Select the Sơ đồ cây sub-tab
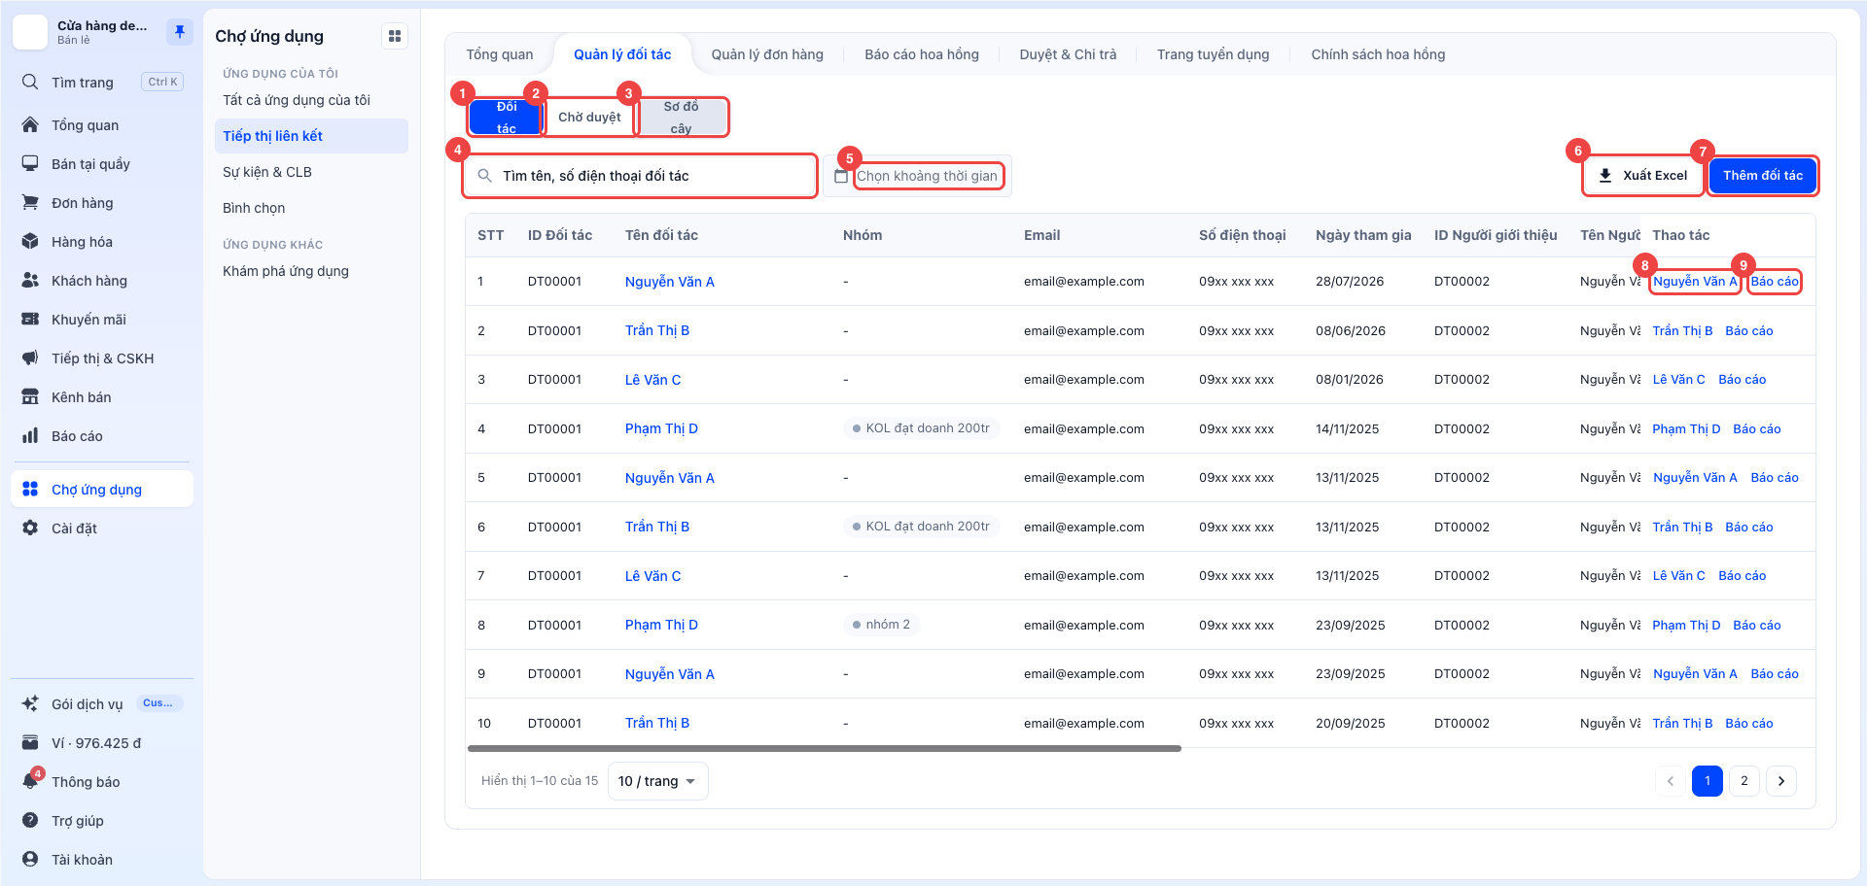This screenshot has height=886, width=1867. pos(681,117)
